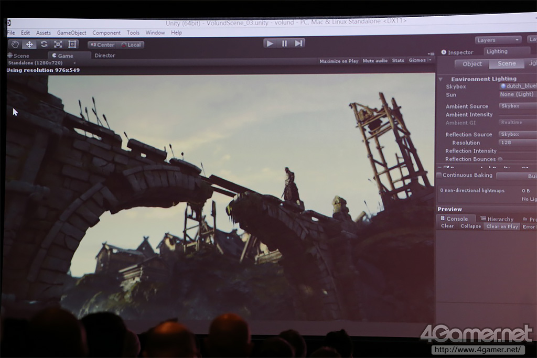This screenshot has height=358, width=537.
Task: Toggle Mute audio
Action: pyautogui.click(x=375, y=61)
